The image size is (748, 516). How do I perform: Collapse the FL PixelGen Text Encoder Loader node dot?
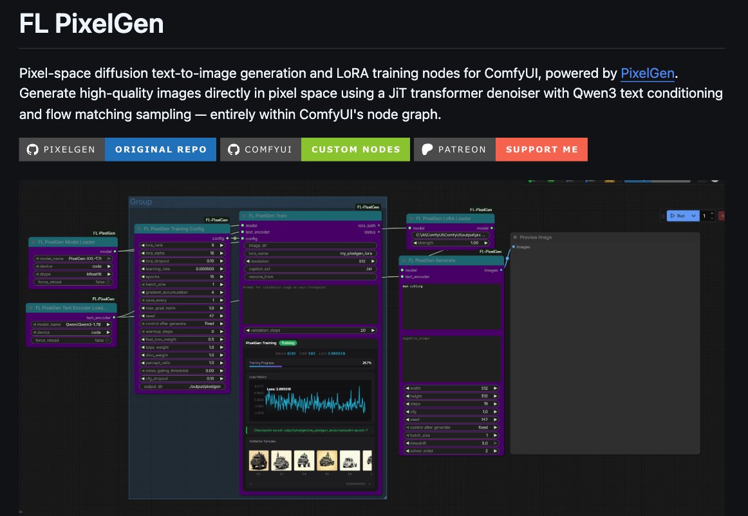pos(32,308)
